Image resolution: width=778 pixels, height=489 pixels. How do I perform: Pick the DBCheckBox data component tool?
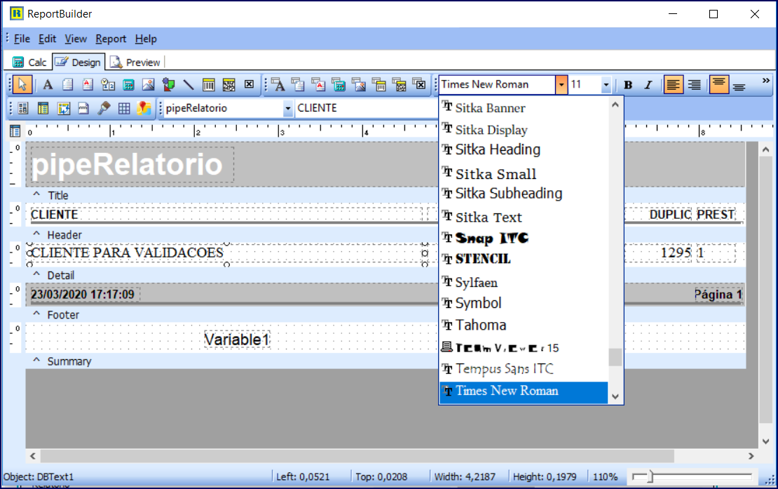[x=420, y=84]
